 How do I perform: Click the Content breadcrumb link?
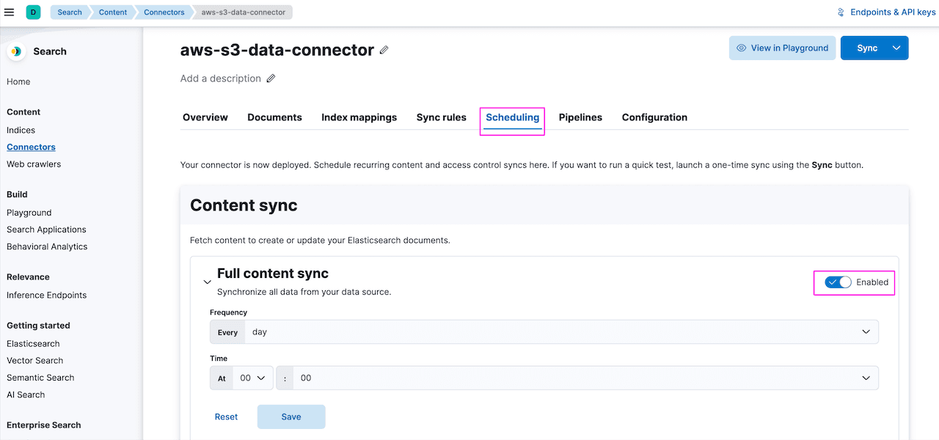click(x=112, y=12)
